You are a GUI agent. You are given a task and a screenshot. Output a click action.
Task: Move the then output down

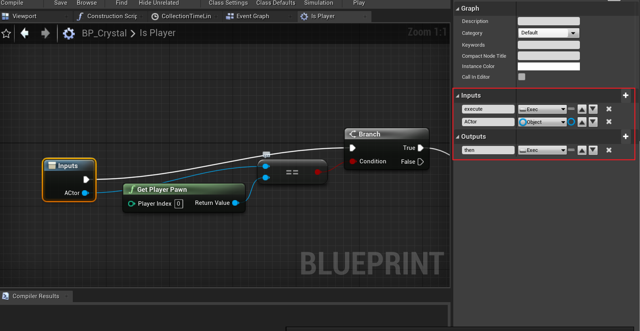pos(593,150)
